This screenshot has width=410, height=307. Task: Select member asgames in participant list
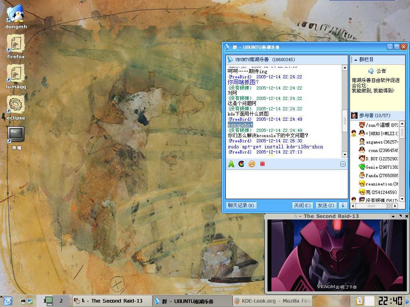[378, 142]
